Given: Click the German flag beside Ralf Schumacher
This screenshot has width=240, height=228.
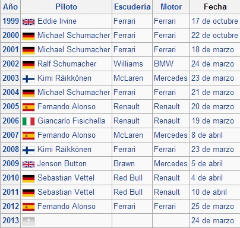Looking at the screenshot, I should tap(29, 65).
